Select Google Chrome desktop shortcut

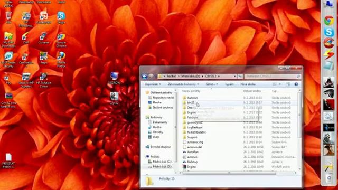pos(61,40)
